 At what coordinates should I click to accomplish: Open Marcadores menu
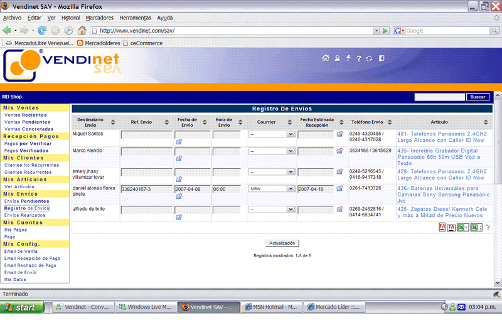coord(100,18)
